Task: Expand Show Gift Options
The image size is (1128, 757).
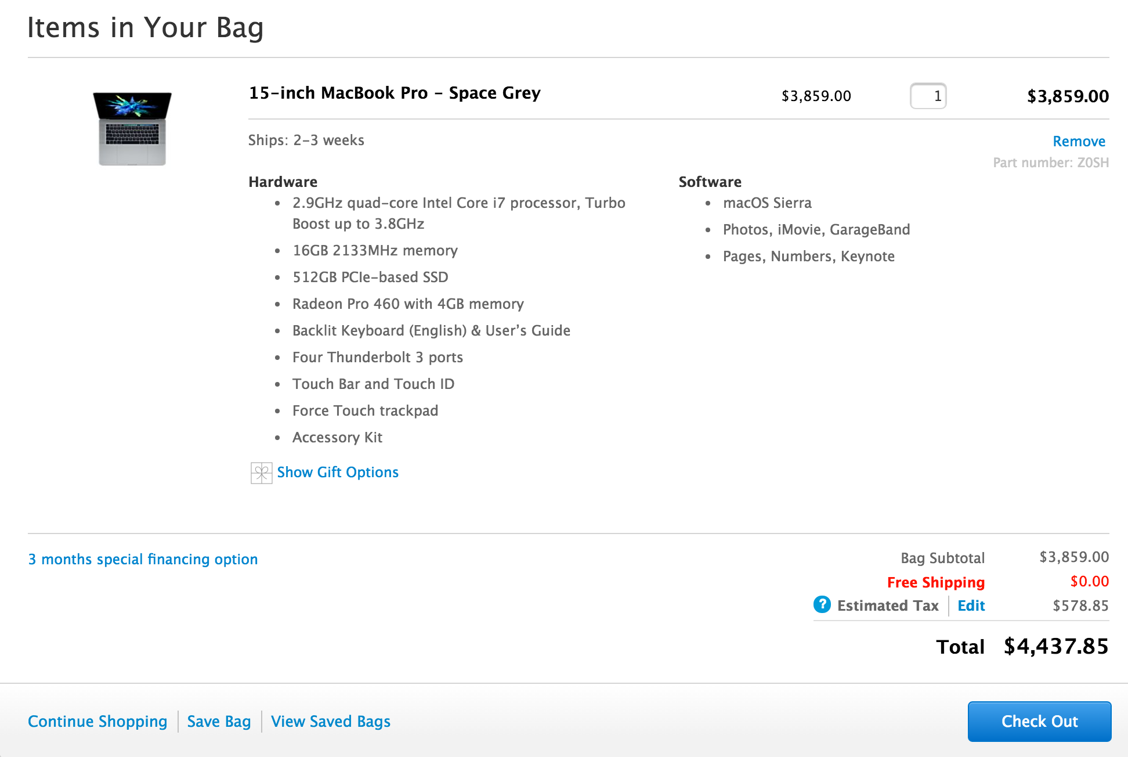Action: (x=338, y=473)
